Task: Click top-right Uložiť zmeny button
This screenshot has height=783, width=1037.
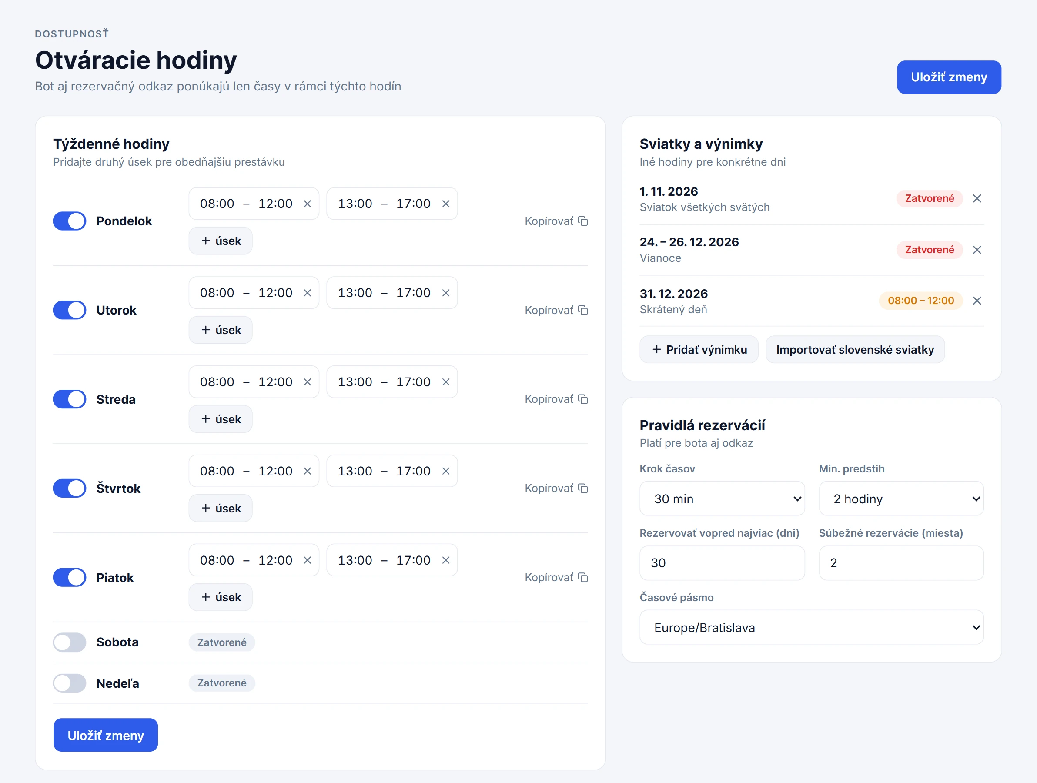Action: click(x=949, y=77)
